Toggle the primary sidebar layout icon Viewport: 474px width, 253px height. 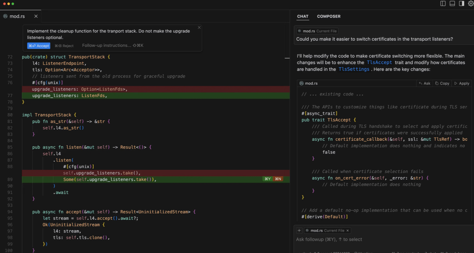pyautogui.click(x=443, y=4)
